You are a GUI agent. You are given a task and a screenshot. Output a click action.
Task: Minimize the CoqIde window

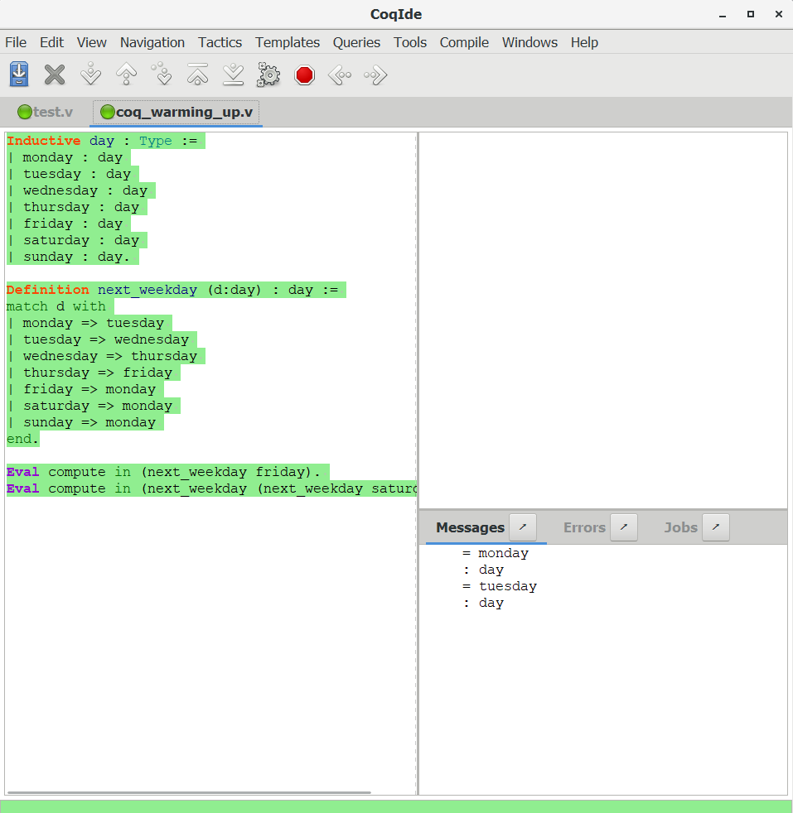point(723,15)
